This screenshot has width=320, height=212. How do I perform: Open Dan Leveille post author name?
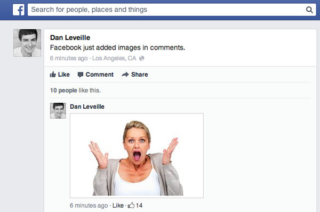[x=70, y=38]
